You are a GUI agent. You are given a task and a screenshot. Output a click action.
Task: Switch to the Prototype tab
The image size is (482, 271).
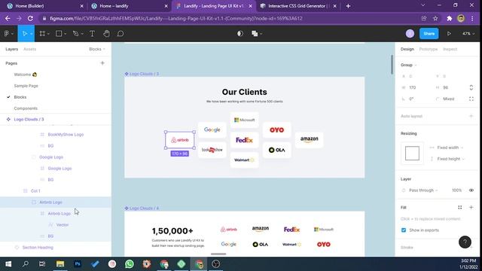tap(429, 49)
